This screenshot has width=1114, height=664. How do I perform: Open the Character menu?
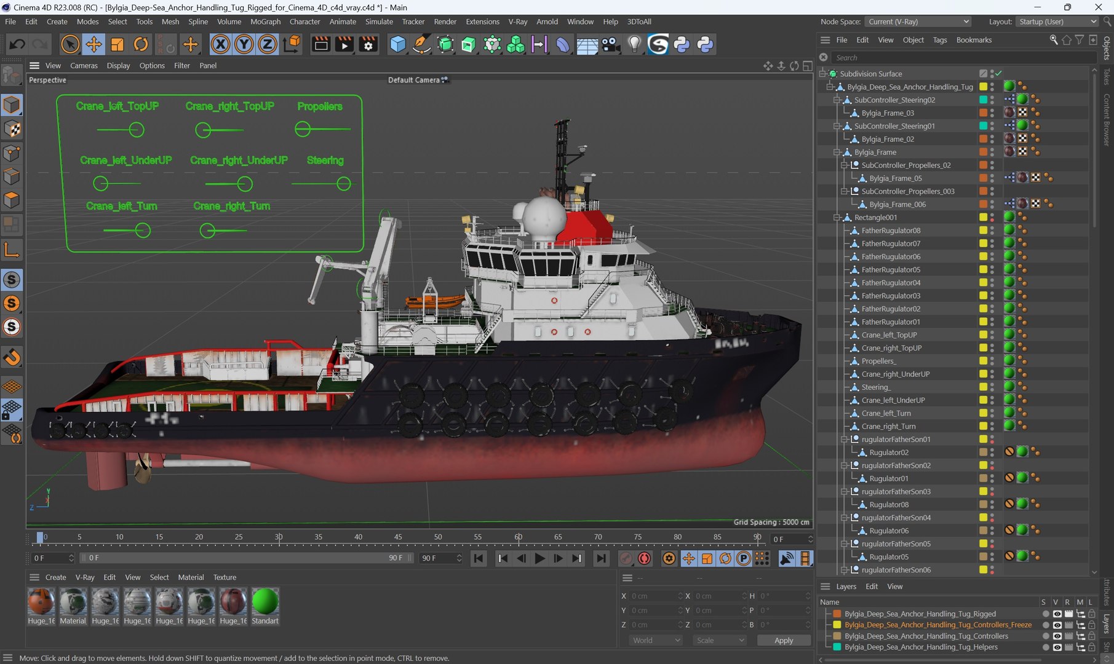(x=304, y=22)
